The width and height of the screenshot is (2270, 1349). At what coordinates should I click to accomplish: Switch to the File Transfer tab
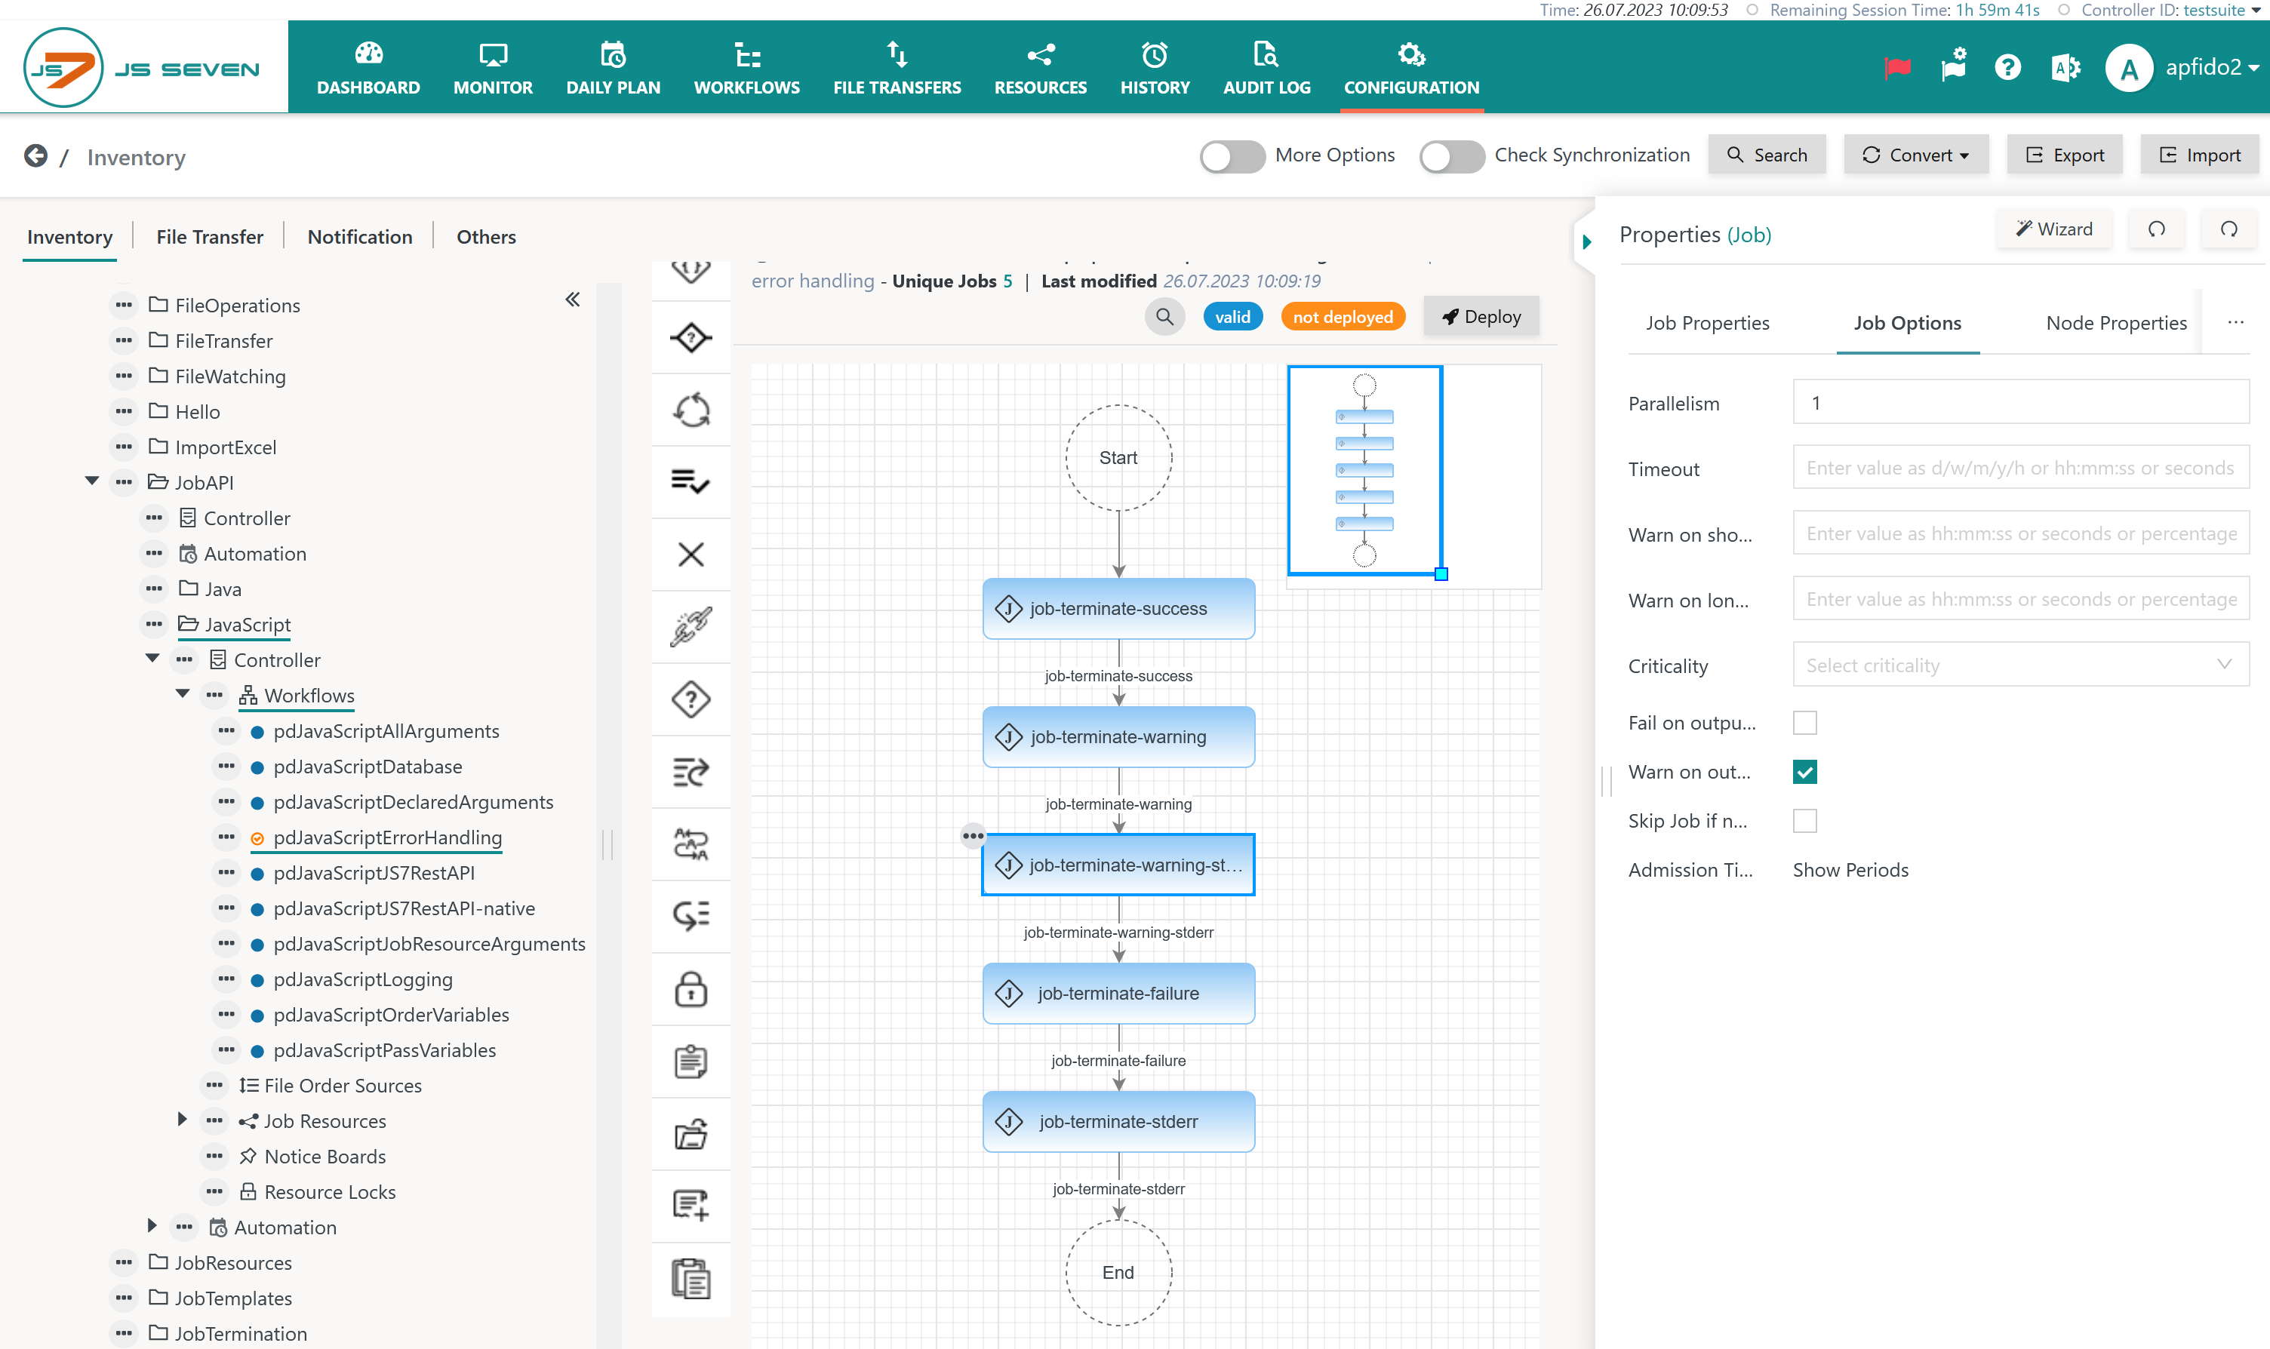209,236
